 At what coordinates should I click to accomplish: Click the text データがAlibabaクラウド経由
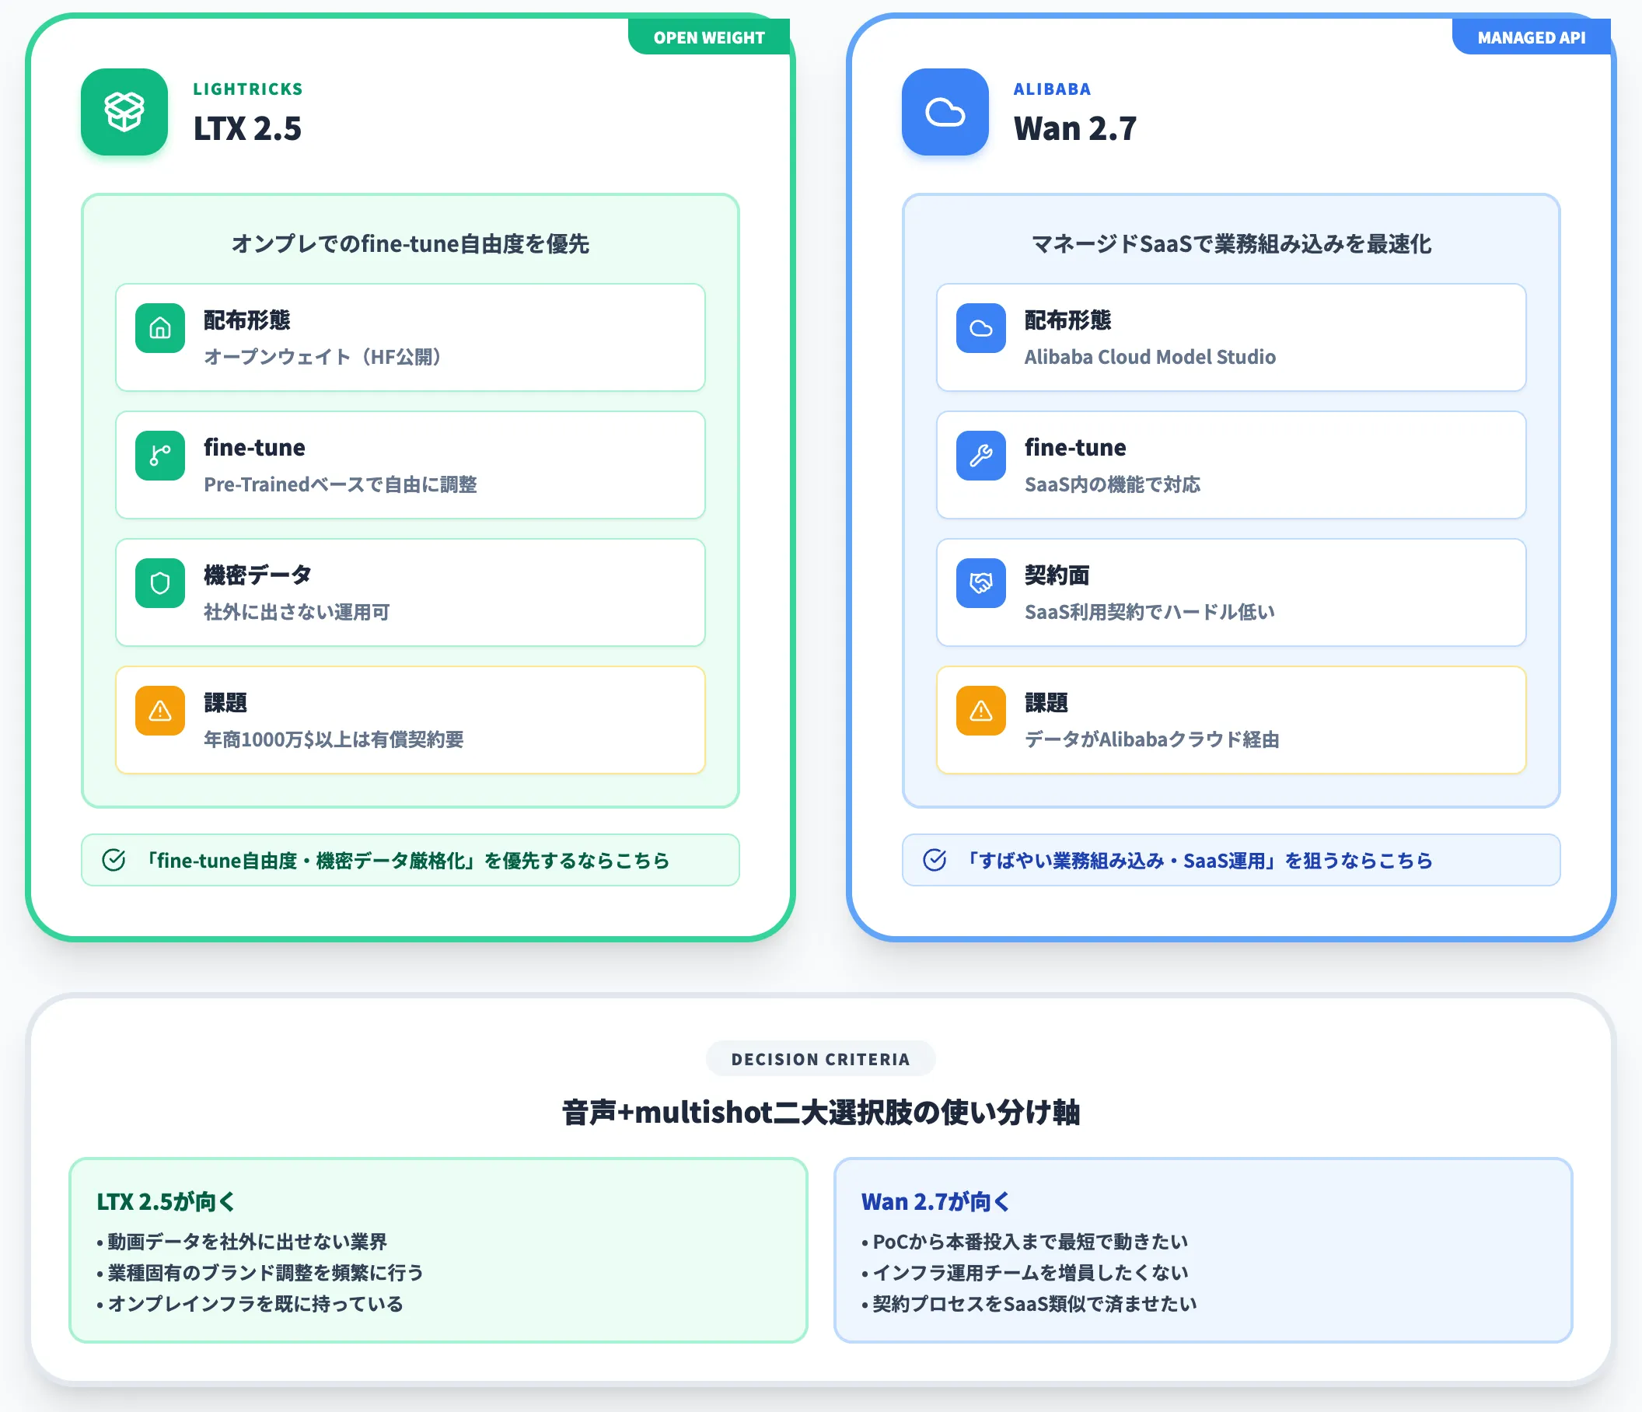[x=1152, y=739]
